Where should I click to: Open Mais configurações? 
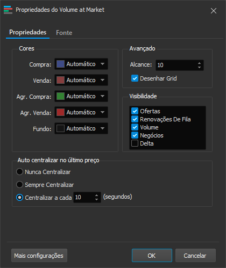pyautogui.click(x=39, y=256)
